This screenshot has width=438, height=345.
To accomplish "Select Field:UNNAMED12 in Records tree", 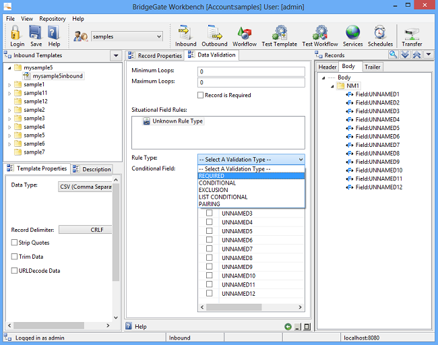I will tap(374, 187).
